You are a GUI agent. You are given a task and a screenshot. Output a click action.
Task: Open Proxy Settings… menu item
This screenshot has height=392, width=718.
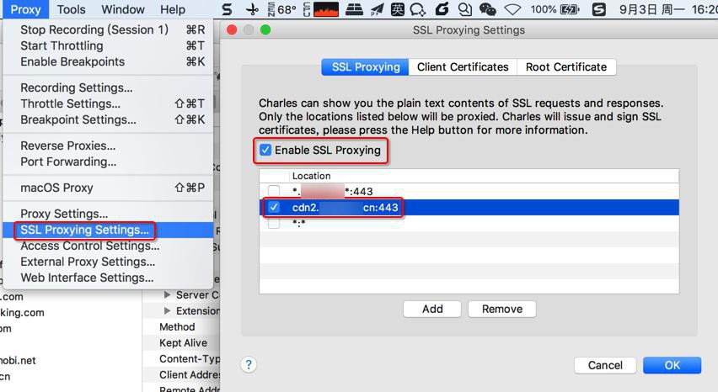[108, 214]
